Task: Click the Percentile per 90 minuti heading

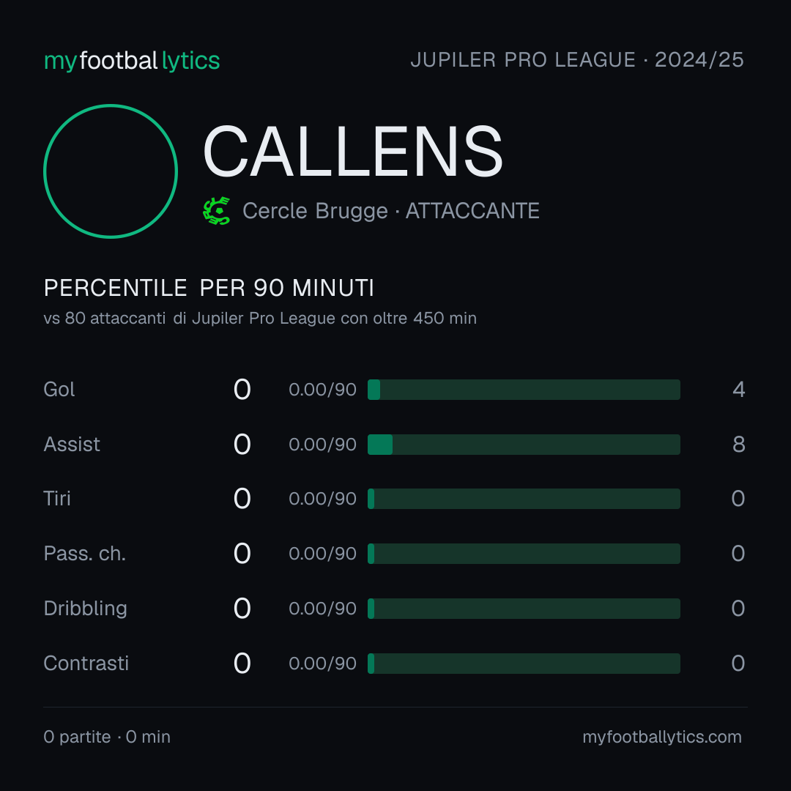Action: coord(209,288)
